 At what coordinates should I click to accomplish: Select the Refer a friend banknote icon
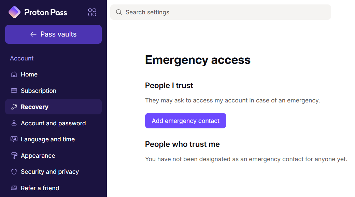[14, 188]
